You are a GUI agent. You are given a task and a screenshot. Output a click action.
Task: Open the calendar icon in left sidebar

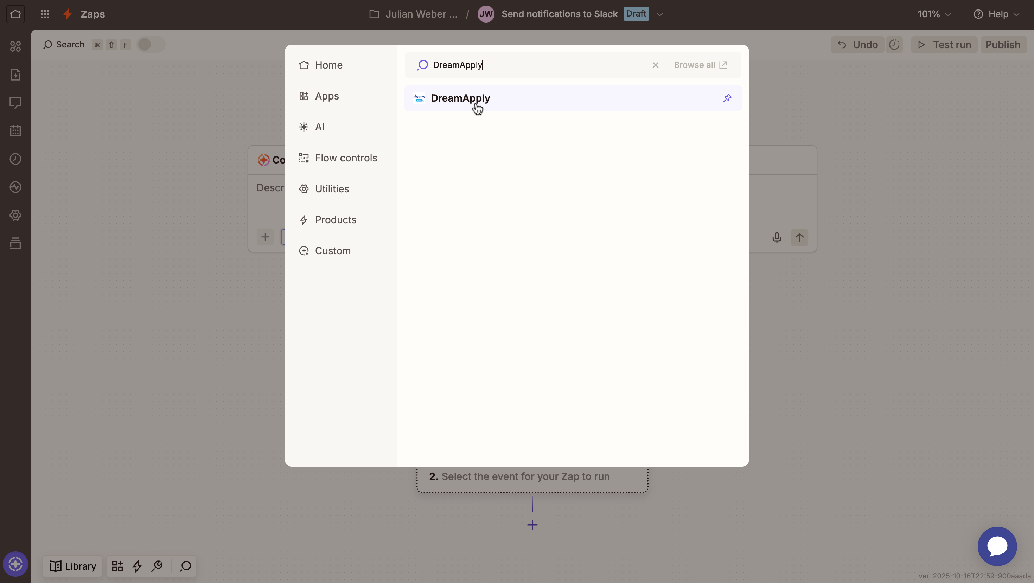(x=15, y=131)
